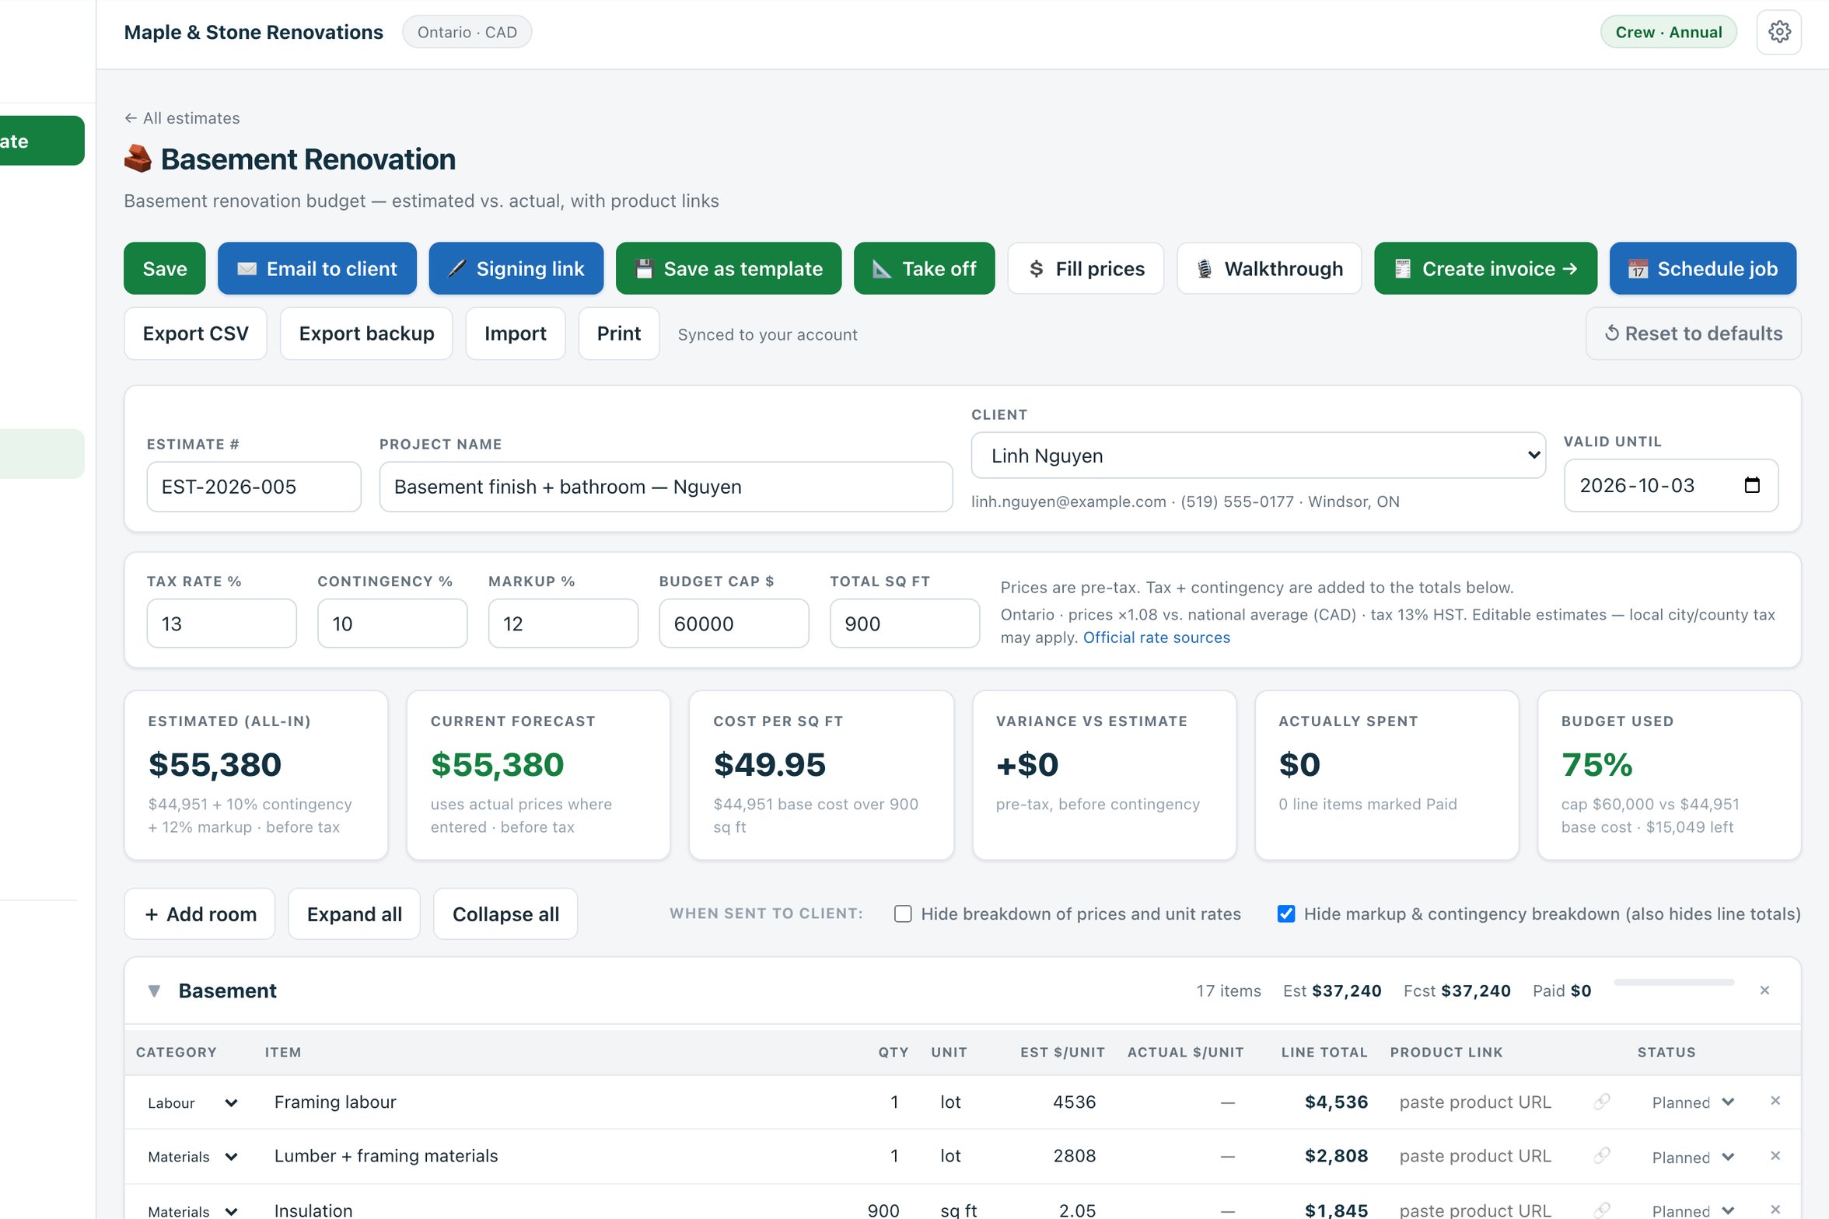The height and width of the screenshot is (1219, 1829).
Task: Uncheck Hide markup & contingency breakdown
Action: click(1286, 913)
